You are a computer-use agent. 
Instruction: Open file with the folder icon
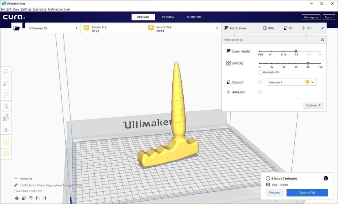click(17, 28)
